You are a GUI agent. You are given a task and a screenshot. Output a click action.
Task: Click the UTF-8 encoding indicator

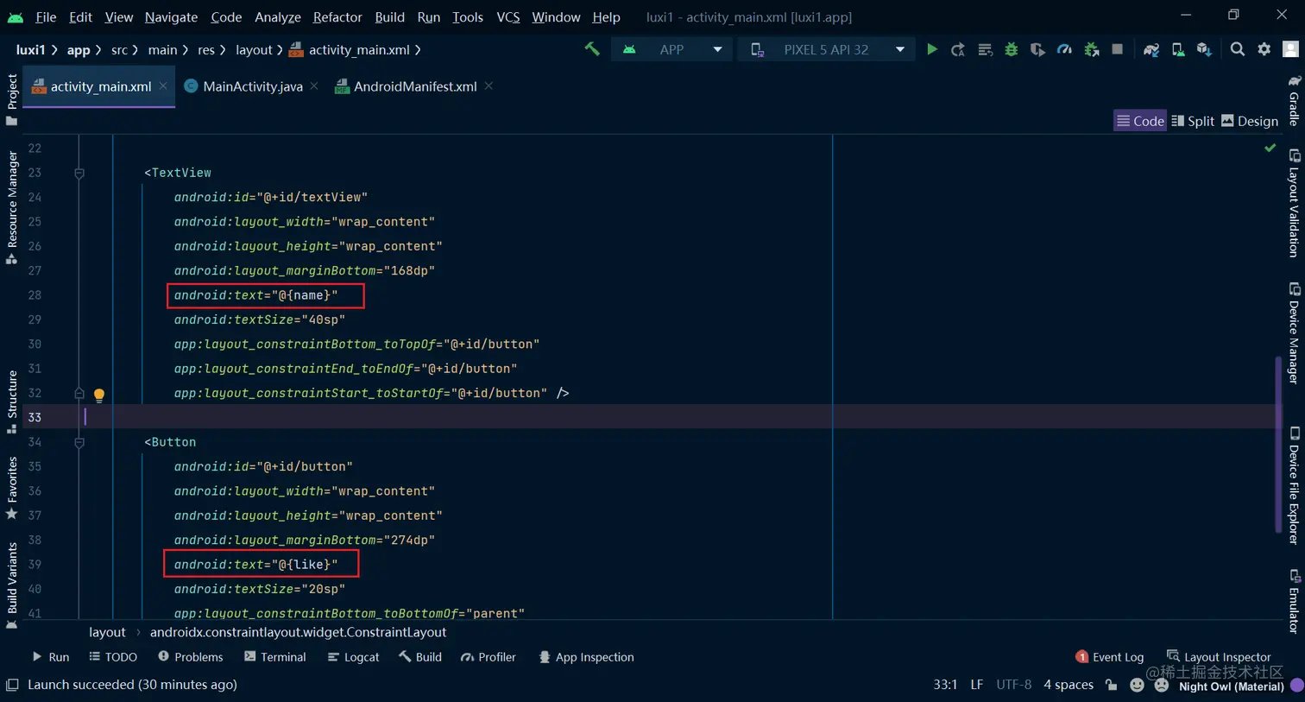point(1014,685)
